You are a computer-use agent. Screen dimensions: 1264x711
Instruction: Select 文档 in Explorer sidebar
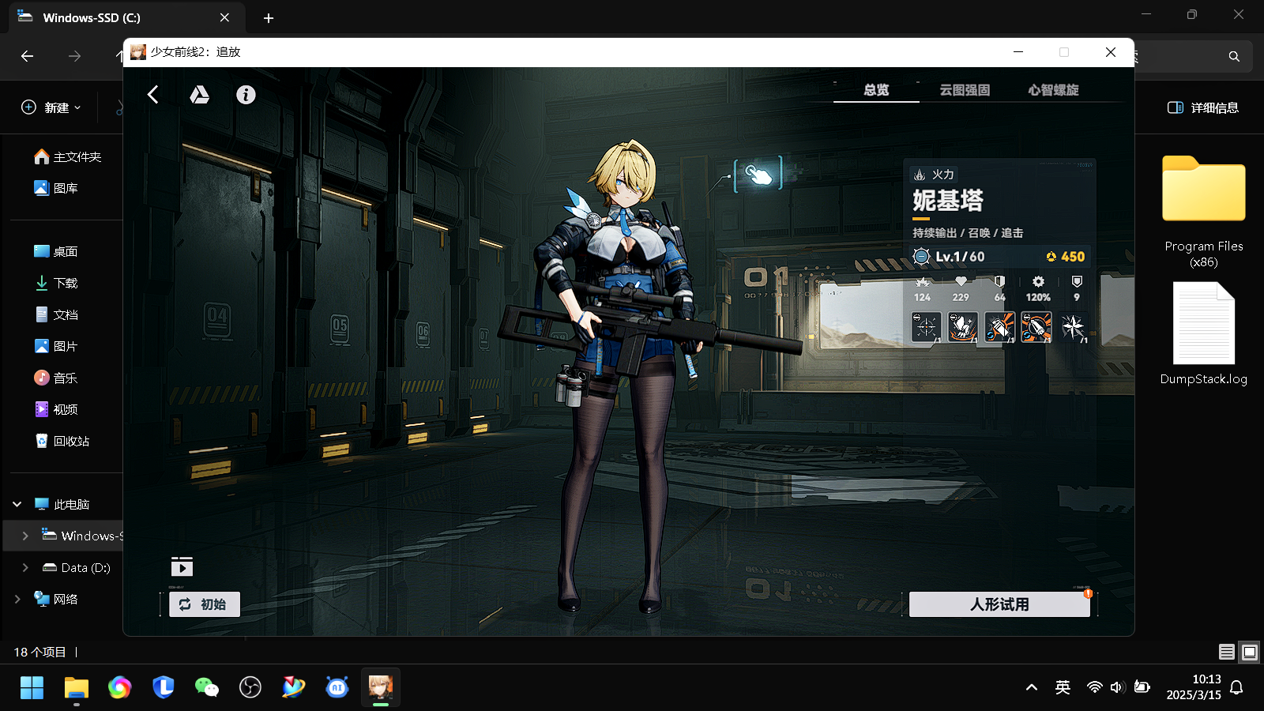coord(56,314)
